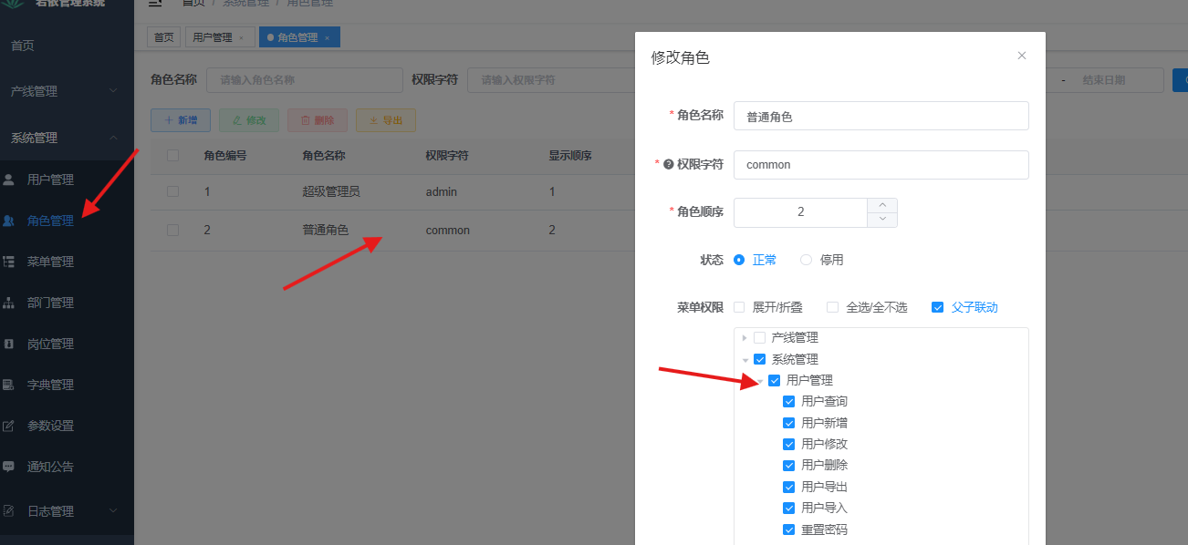
Task: Uncheck the 用户管理 tree checkbox
Action: 774,380
